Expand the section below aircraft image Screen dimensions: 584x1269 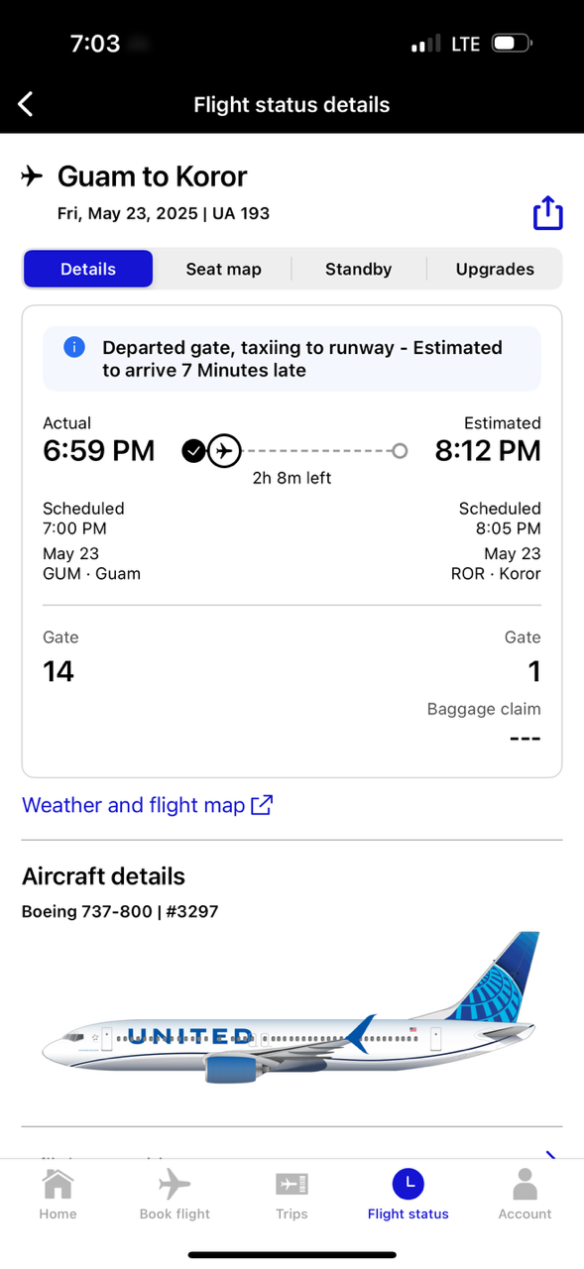coord(551,1154)
